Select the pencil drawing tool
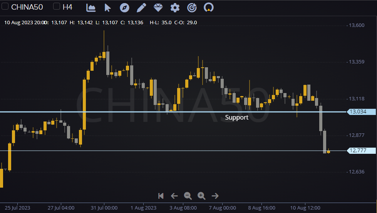The image size is (377, 213). (141, 8)
